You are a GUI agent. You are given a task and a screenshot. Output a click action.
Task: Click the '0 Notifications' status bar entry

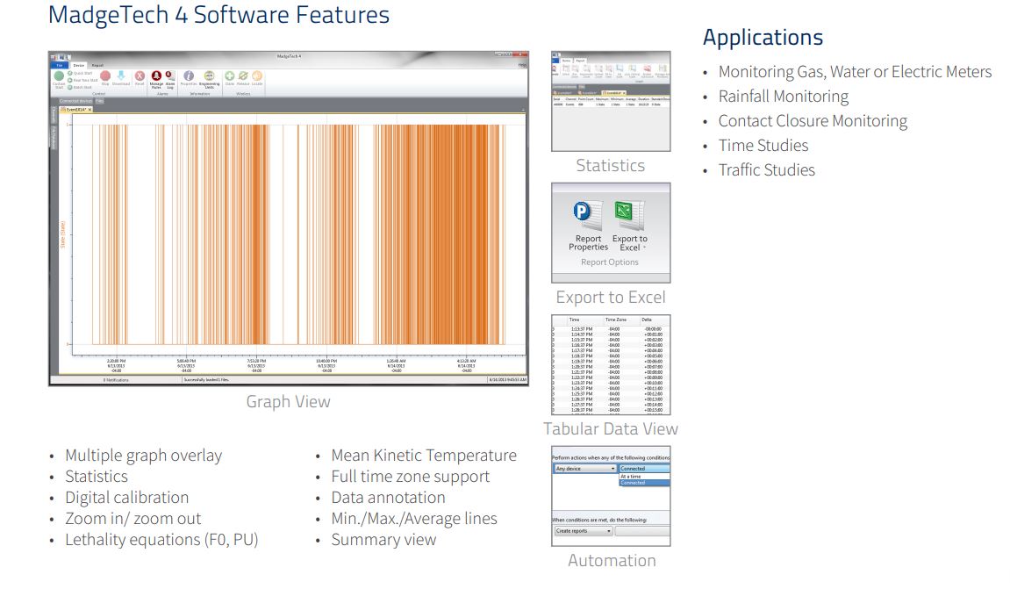click(x=116, y=380)
